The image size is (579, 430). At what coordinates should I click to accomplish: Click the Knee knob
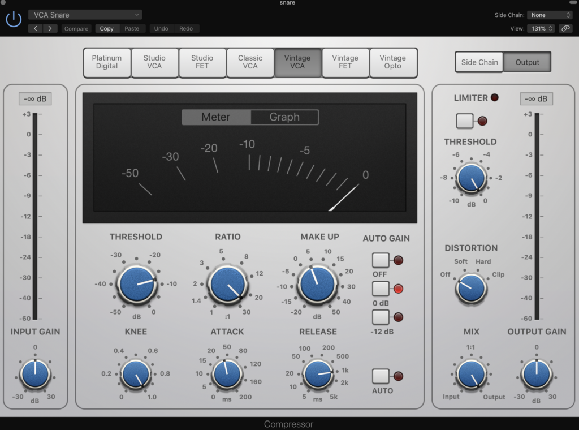tap(136, 374)
